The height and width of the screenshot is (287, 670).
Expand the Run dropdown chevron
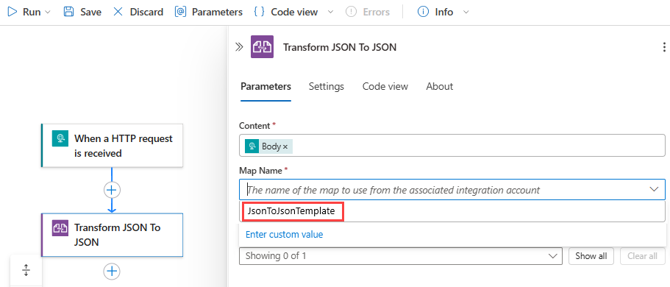click(47, 12)
